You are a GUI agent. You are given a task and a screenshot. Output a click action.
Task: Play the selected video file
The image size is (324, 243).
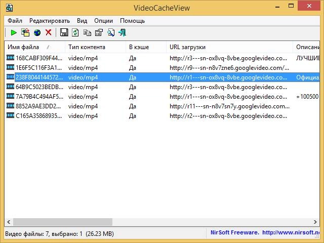(x=14, y=32)
